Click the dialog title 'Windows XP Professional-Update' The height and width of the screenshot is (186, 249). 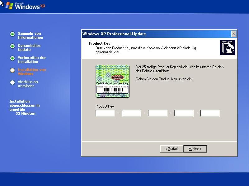114,34
